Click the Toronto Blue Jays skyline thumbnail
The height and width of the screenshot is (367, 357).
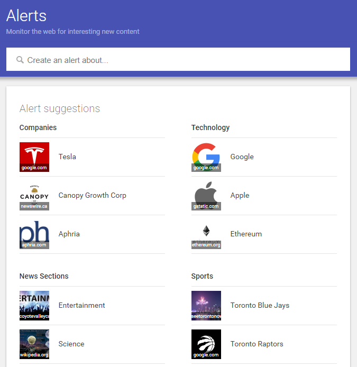206,306
